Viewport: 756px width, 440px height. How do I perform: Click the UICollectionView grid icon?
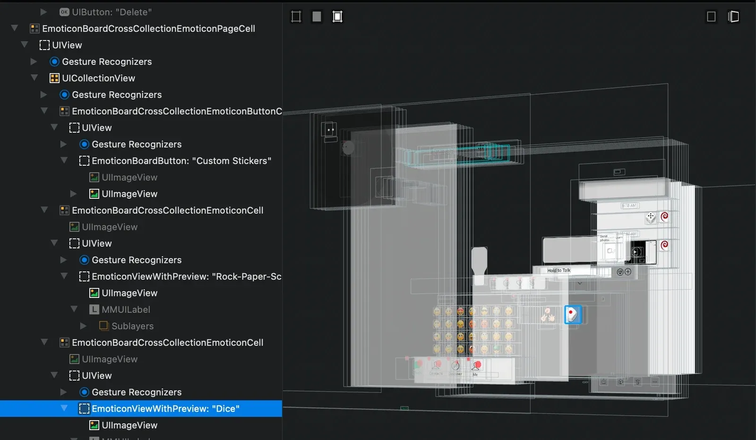[x=54, y=78]
